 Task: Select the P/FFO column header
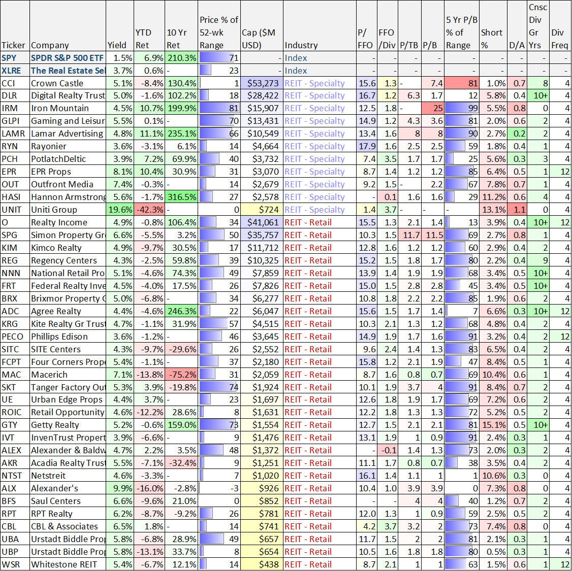[x=367, y=26]
